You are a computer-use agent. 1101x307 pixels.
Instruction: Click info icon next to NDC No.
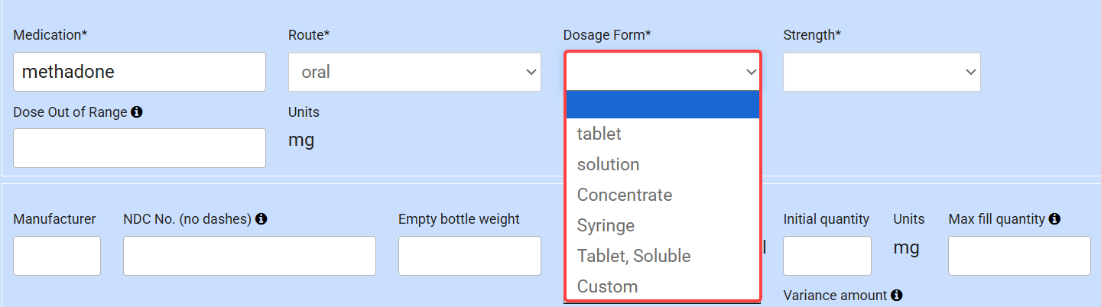tap(261, 219)
